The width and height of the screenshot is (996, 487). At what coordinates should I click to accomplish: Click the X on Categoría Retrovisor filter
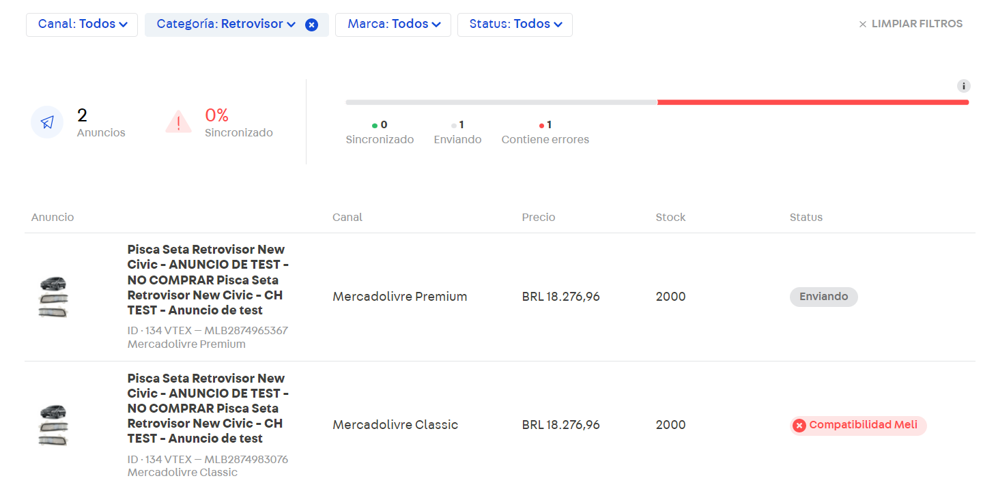312,24
